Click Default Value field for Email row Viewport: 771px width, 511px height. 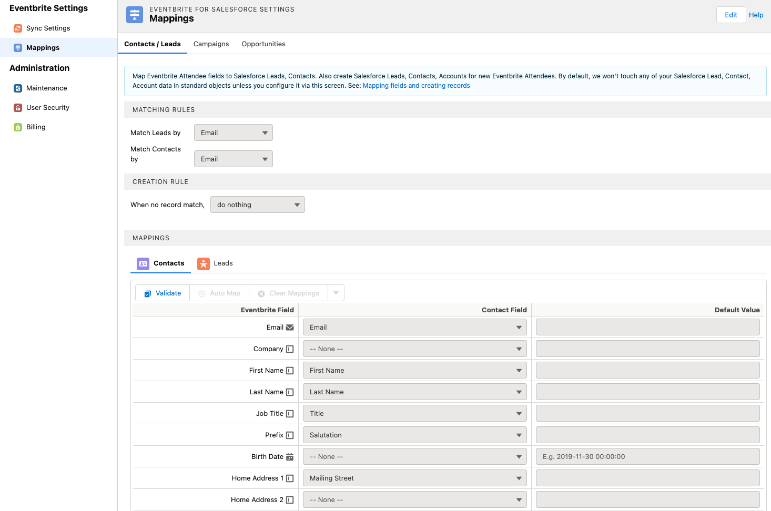[648, 327]
